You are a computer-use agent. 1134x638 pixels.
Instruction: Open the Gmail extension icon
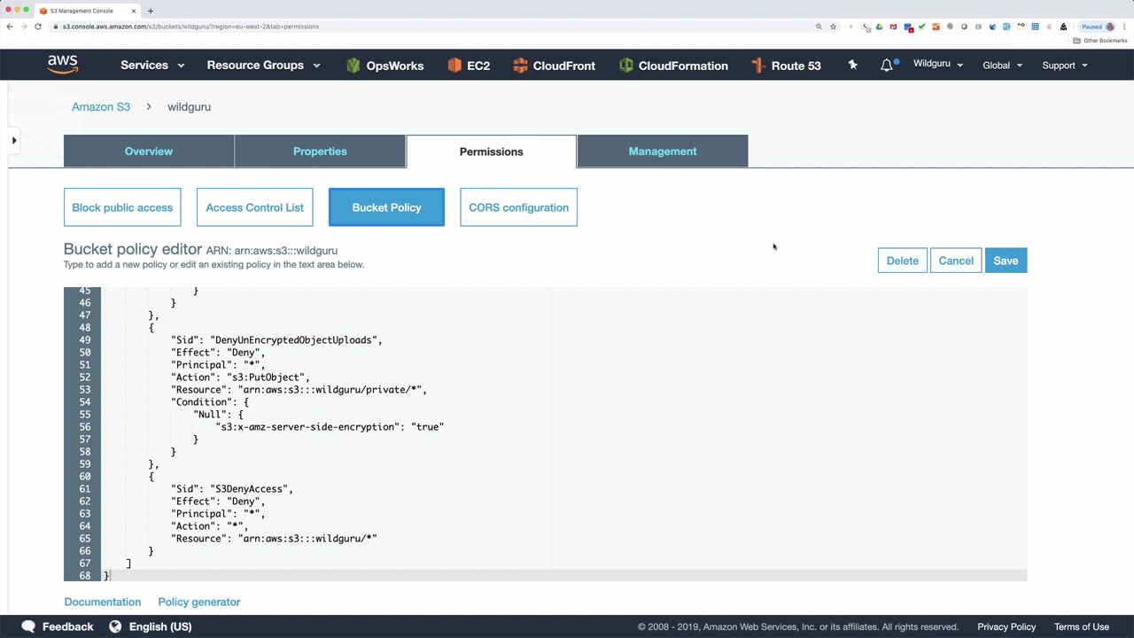pyautogui.click(x=893, y=27)
